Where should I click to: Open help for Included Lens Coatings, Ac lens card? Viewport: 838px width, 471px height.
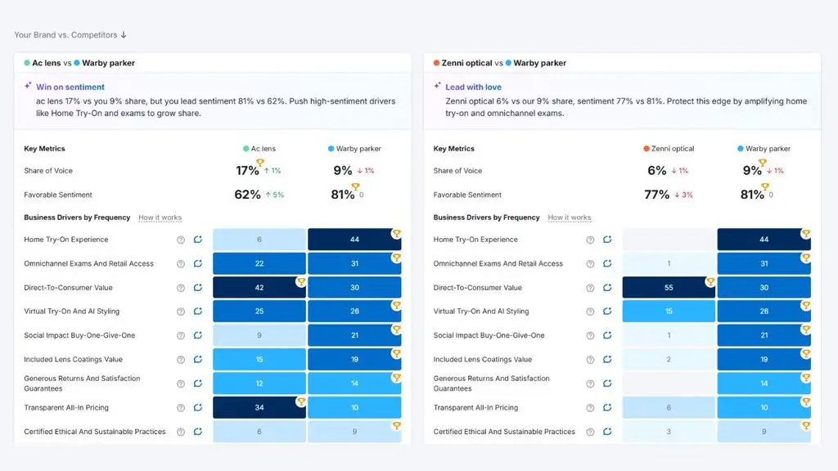(x=181, y=360)
